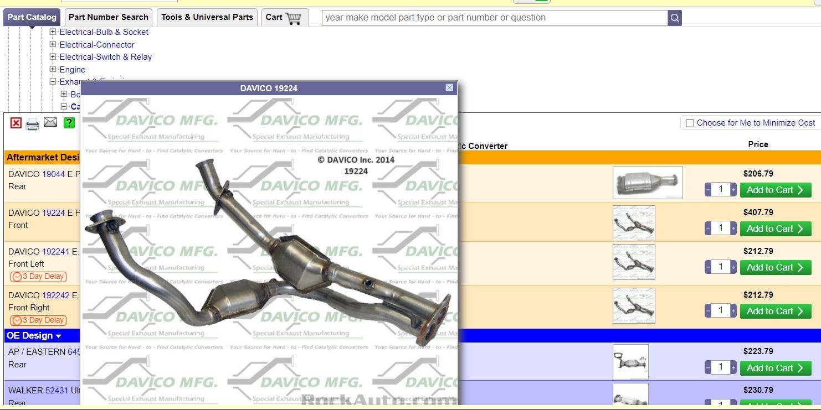This screenshot has height=410, width=821.
Task: Click quantity field for the $206.79 part
Action: click(x=721, y=190)
